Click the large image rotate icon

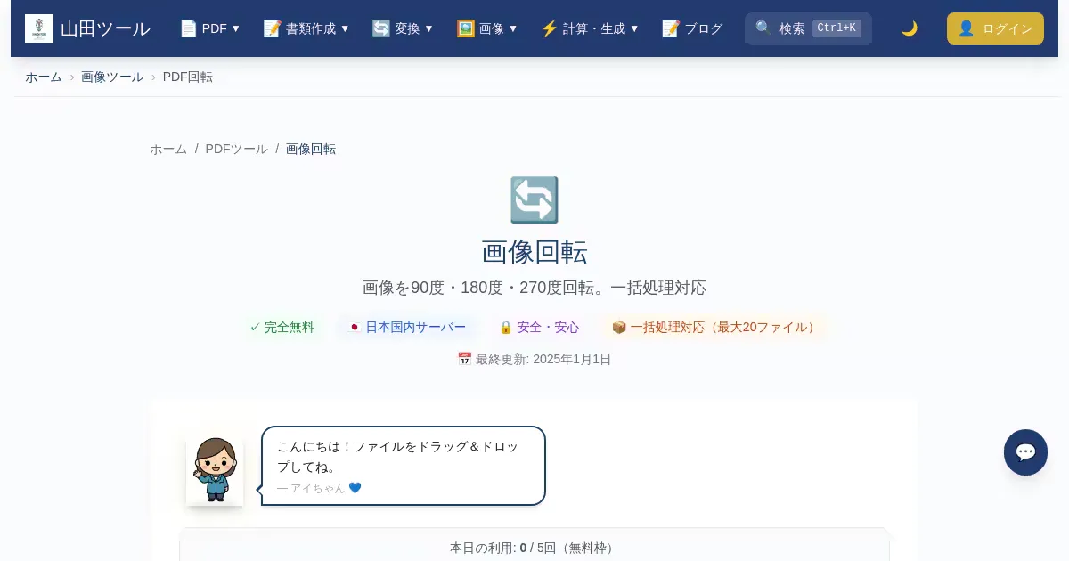[x=534, y=200]
